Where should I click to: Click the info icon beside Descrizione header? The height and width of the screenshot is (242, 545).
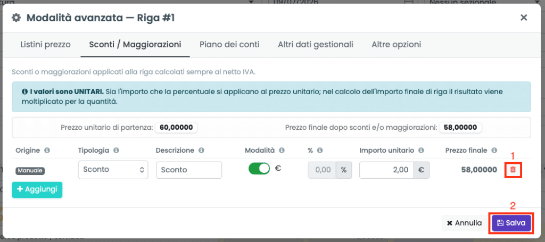201,151
